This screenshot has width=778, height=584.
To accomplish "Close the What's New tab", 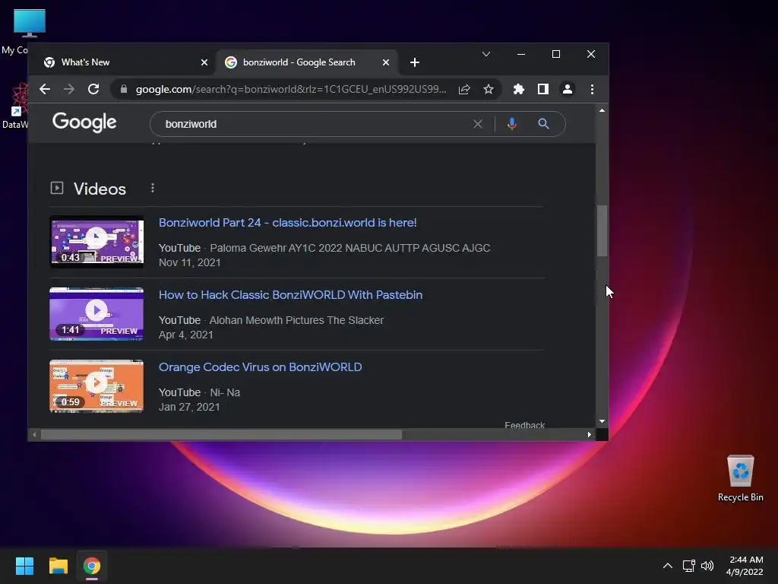I will click(204, 62).
